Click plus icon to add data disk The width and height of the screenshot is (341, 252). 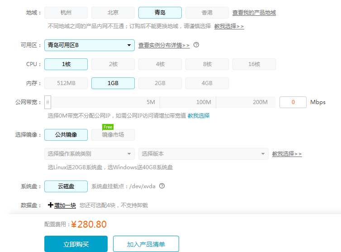pos(51,205)
